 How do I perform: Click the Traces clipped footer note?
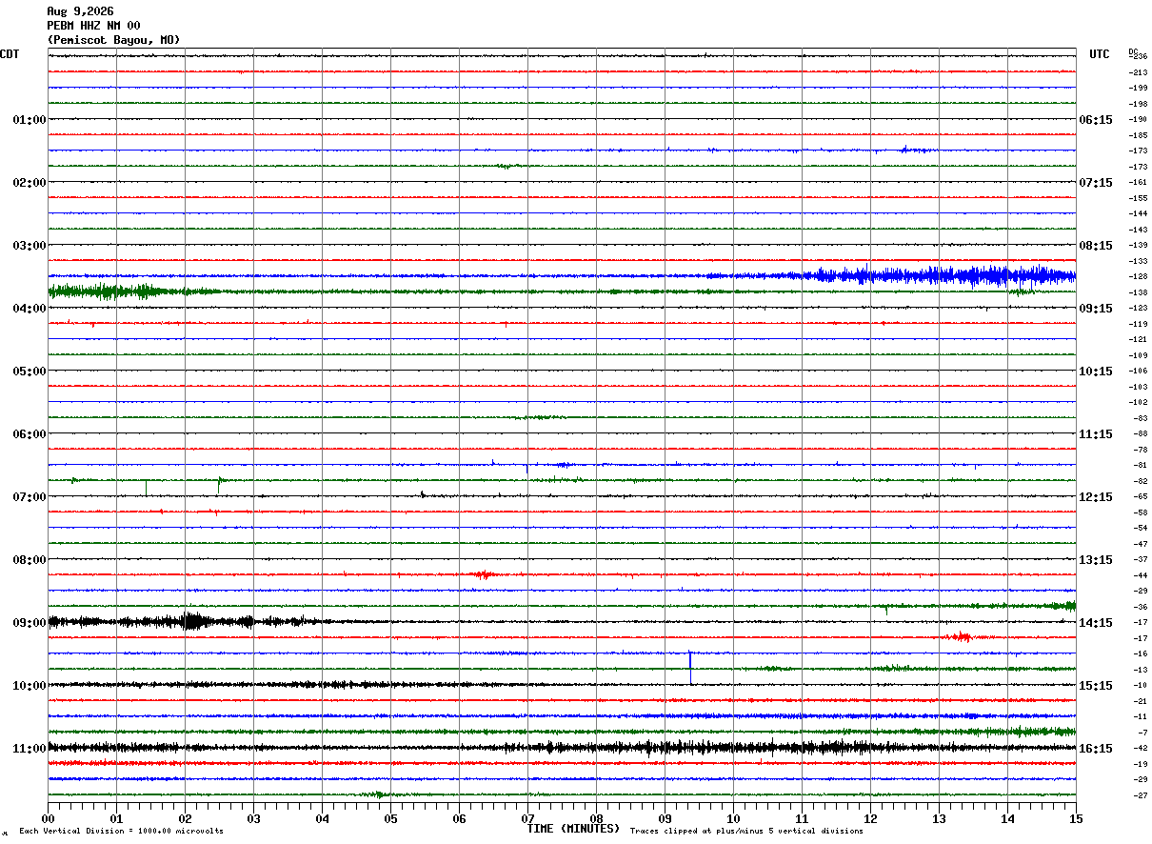coord(746,831)
